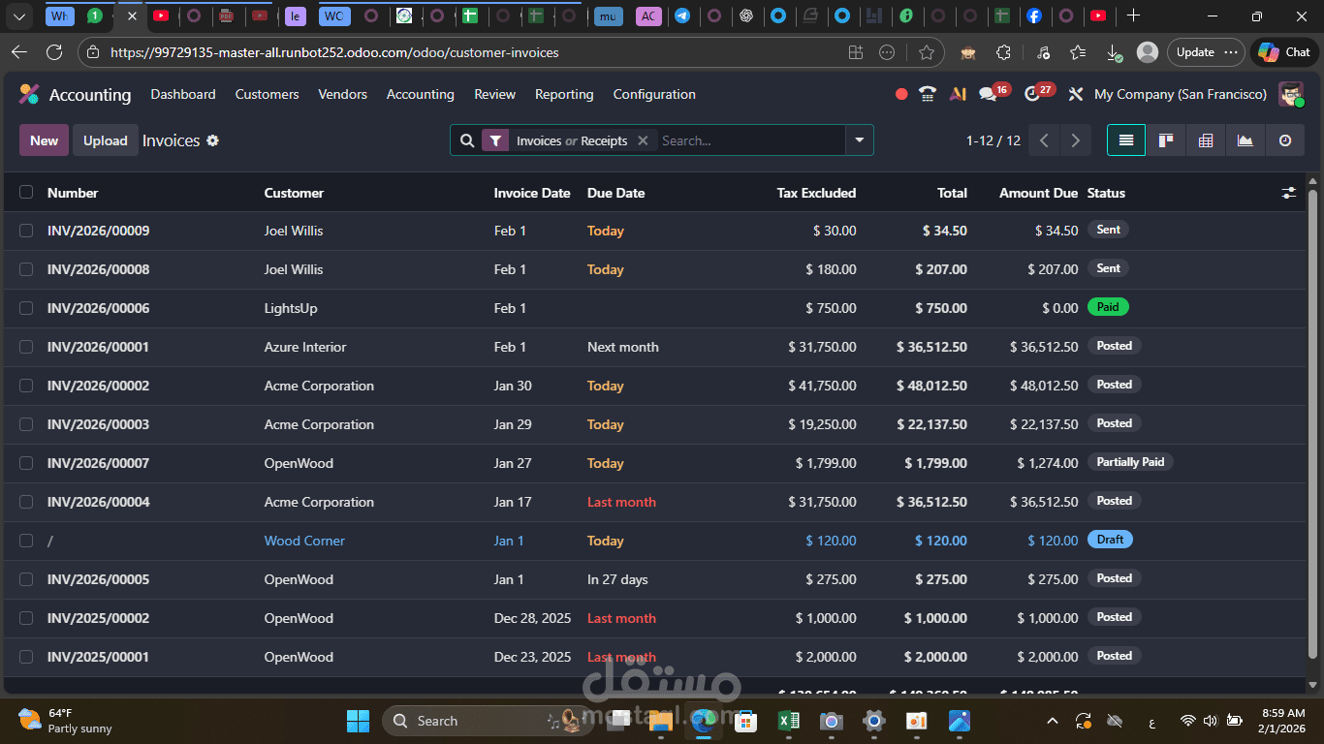
Task: Select all invoices via header checkbox
Action: pos(26,192)
